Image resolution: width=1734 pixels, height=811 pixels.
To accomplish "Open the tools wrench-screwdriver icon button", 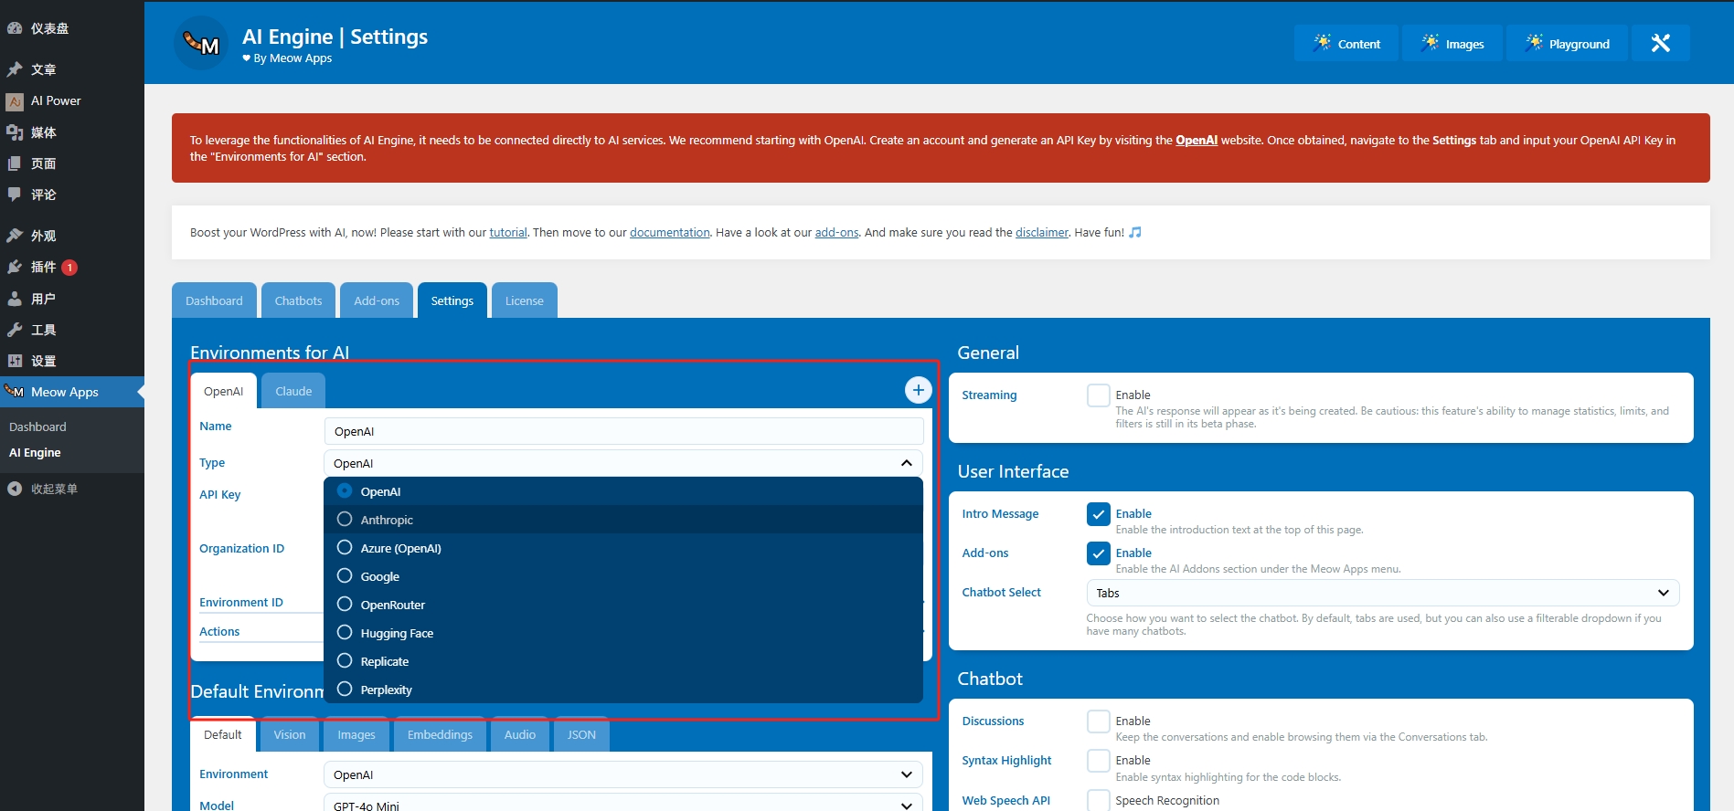I will pos(1660,43).
